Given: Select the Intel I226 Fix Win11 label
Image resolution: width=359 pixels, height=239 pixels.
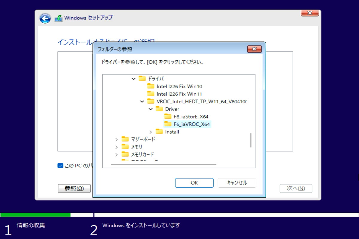Looking at the screenshot, I should pyautogui.click(x=179, y=94).
